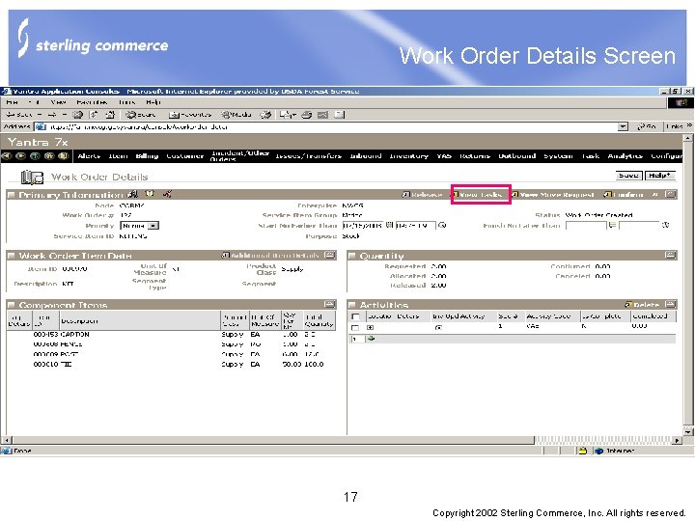Expand location details plus icon in activity row

(371, 328)
